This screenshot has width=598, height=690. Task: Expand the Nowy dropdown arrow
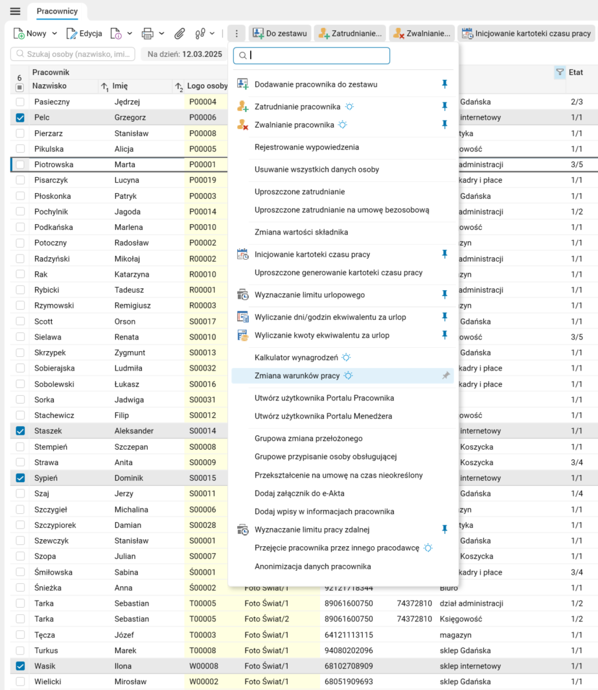54,34
